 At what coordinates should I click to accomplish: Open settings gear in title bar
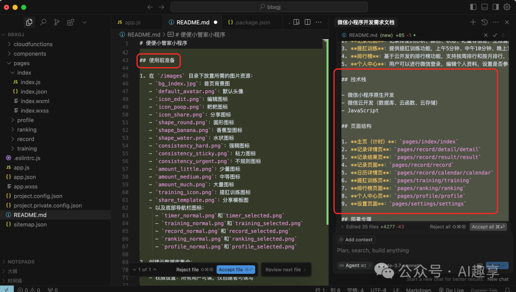(x=507, y=7)
